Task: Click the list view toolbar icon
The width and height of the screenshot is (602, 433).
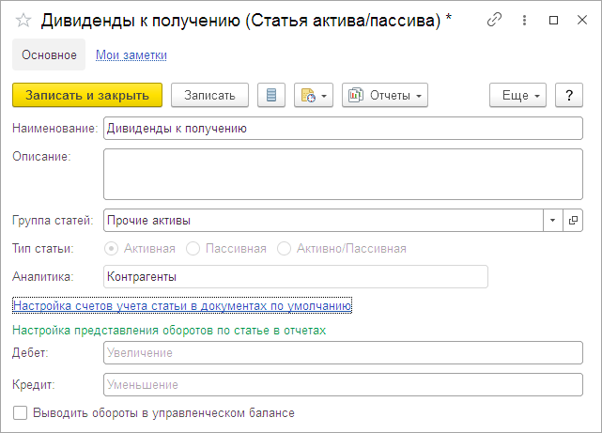Action: point(271,95)
